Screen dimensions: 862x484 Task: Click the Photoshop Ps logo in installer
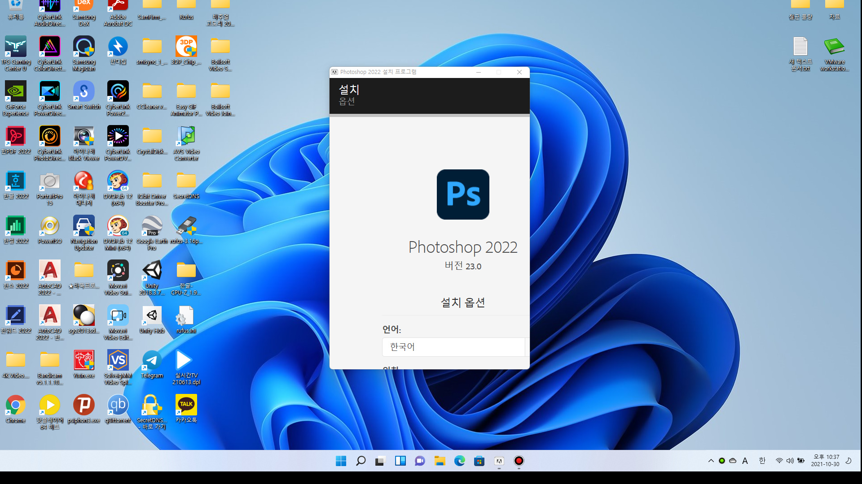tap(463, 194)
